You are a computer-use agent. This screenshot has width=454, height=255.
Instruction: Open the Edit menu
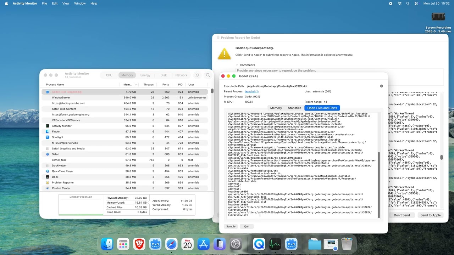tap(55, 4)
